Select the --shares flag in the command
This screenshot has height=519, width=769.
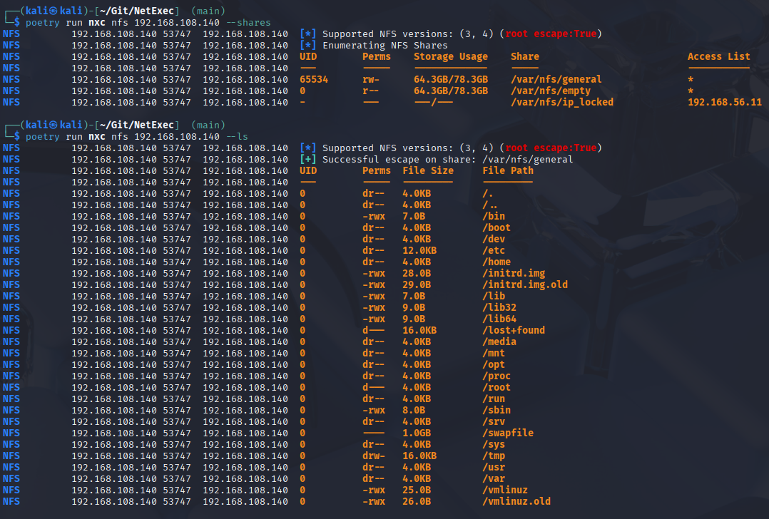[x=248, y=22]
